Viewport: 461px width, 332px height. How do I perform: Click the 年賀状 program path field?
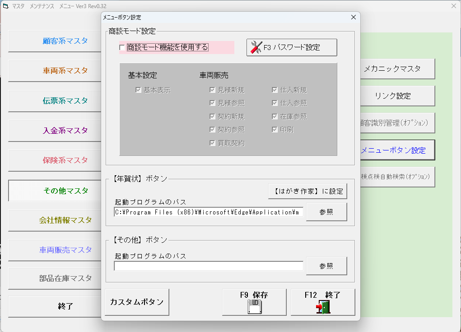(209, 212)
